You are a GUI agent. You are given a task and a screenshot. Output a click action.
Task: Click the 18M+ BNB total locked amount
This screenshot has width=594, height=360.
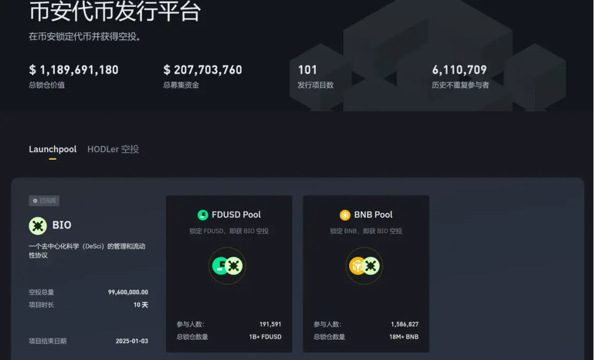coord(404,337)
